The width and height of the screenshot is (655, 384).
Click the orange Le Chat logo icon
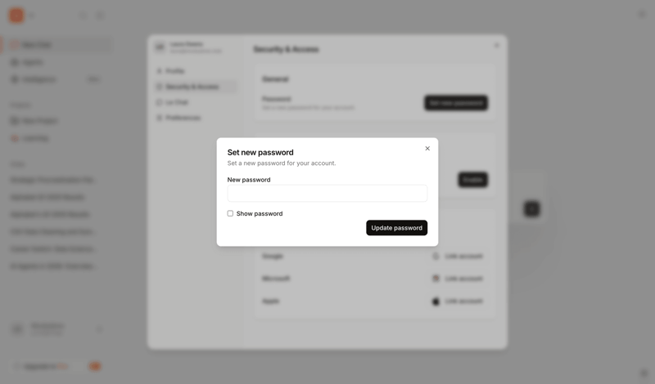(16, 15)
